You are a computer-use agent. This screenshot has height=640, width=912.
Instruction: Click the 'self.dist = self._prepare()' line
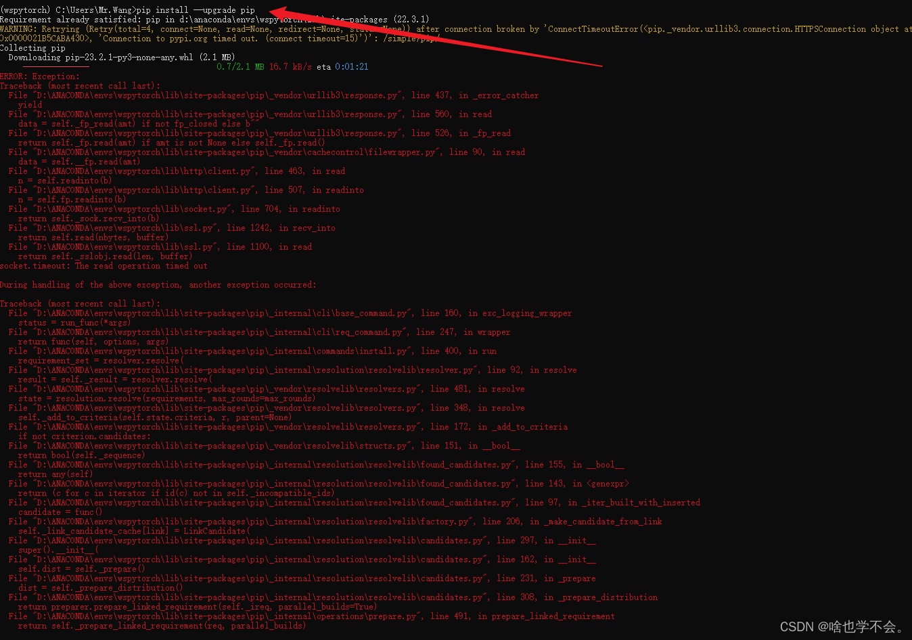82,569
